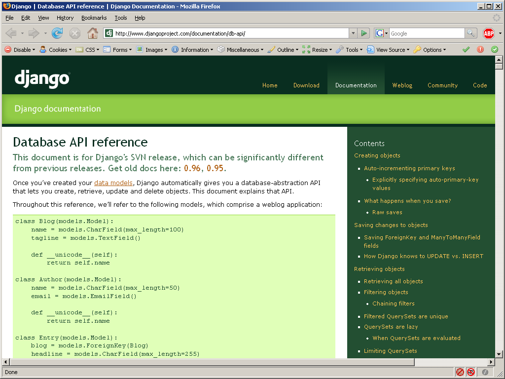Go to the Home tab of Django site
The height and width of the screenshot is (379, 505).
(x=270, y=85)
